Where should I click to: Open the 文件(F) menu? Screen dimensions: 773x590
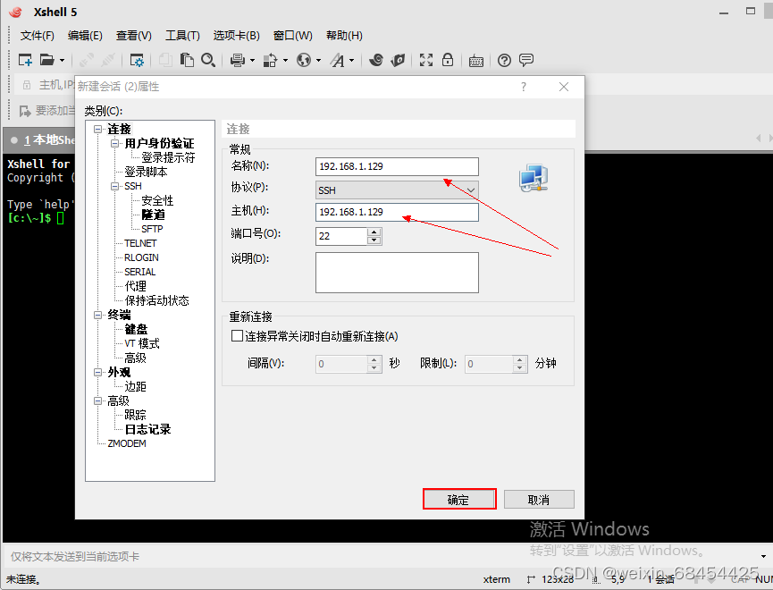pos(37,36)
